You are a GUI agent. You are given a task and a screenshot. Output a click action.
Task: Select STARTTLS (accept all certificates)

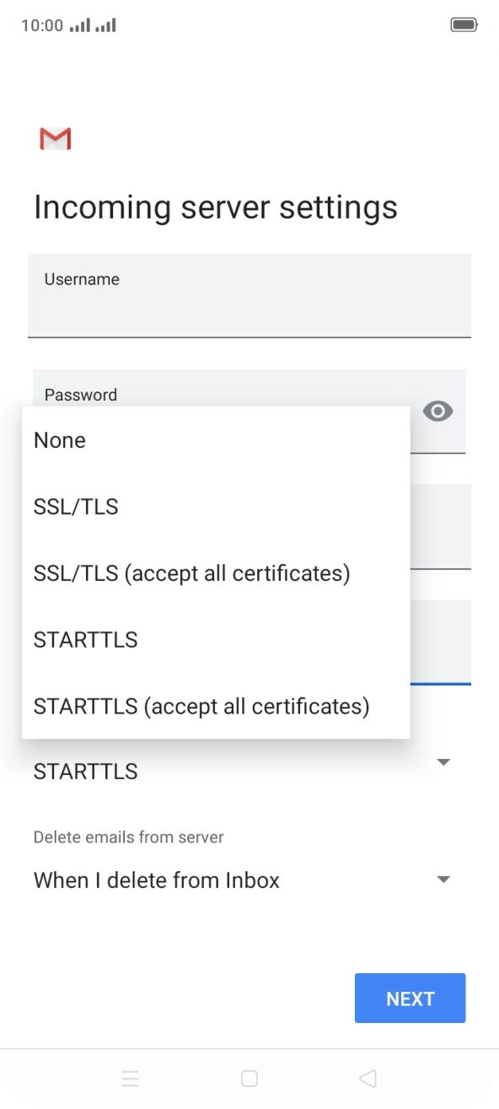point(201,706)
